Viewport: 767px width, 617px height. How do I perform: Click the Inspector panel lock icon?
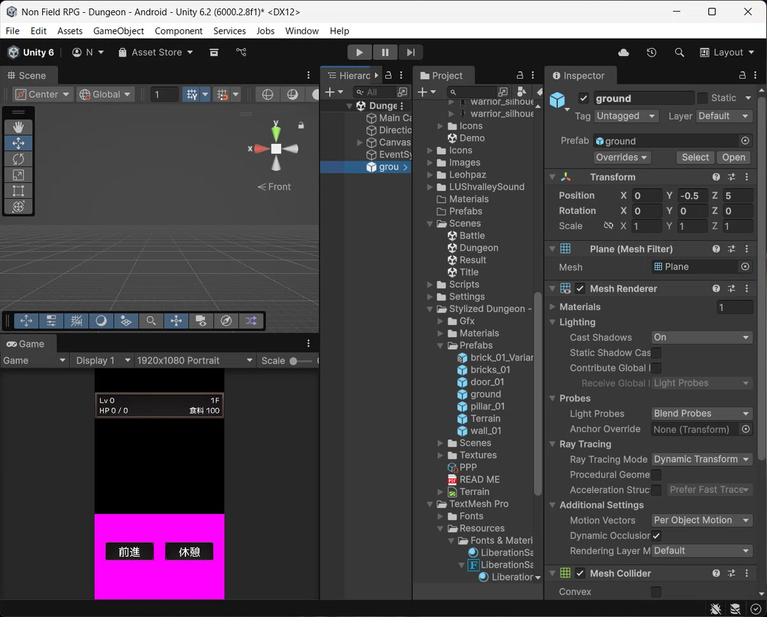click(742, 75)
